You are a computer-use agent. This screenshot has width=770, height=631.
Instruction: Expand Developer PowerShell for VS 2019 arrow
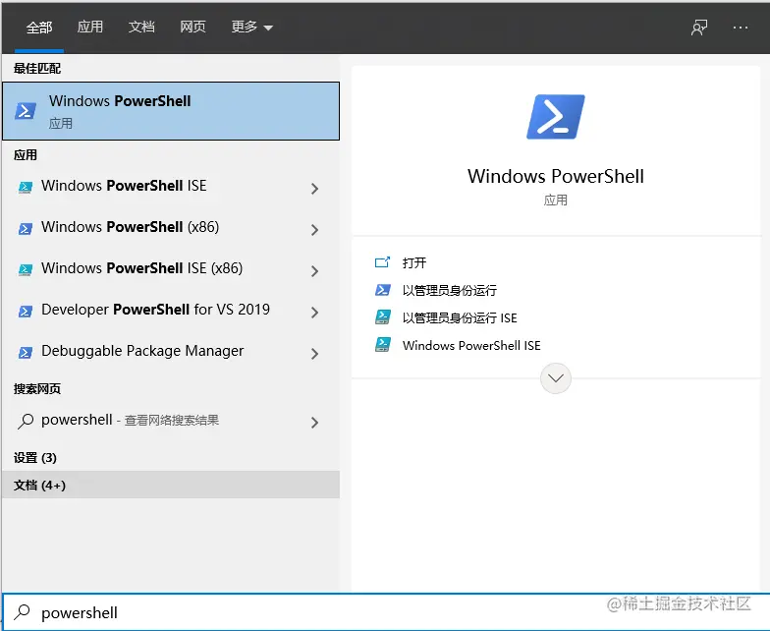tap(314, 313)
